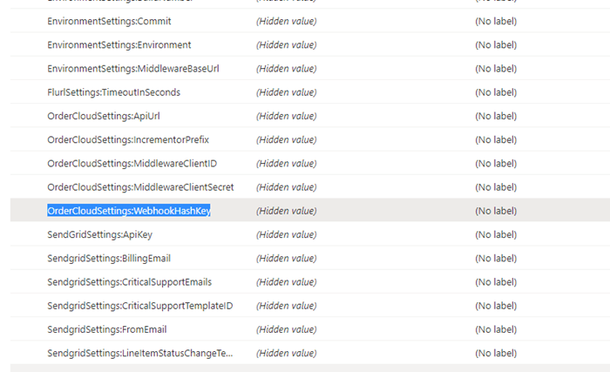The width and height of the screenshot is (610, 372).
Task: Show hidden value for LineItemStatusChangeTe... row
Action: (x=287, y=354)
